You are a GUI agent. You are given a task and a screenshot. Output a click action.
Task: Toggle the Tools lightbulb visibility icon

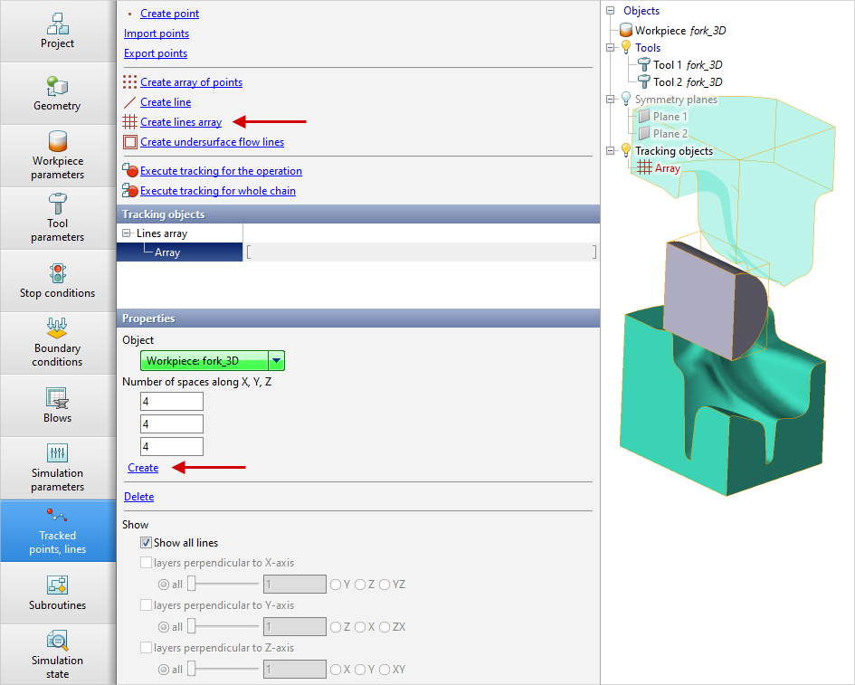point(625,48)
